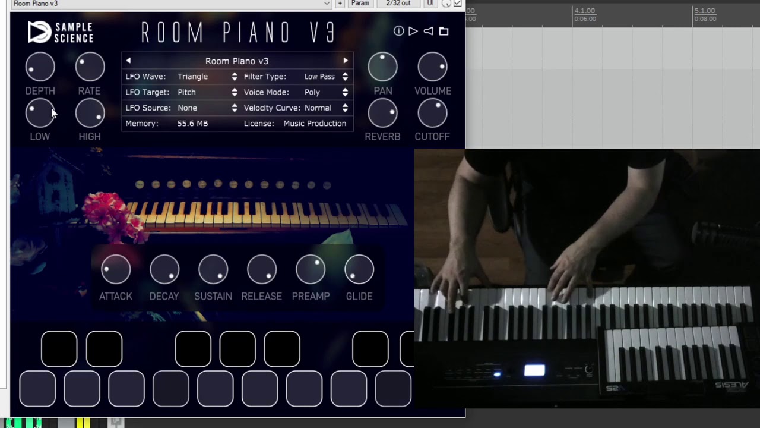Screen dimensions: 760x428
Task: Click the Triangle LFO Wave value
Action: click(x=192, y=77)
